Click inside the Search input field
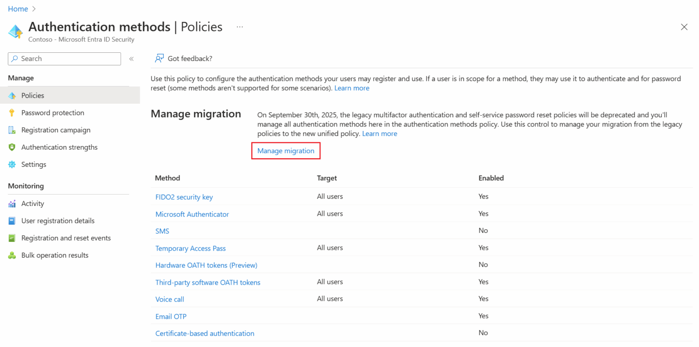Screen dimensions: 699x347 [x=64, y=58]
